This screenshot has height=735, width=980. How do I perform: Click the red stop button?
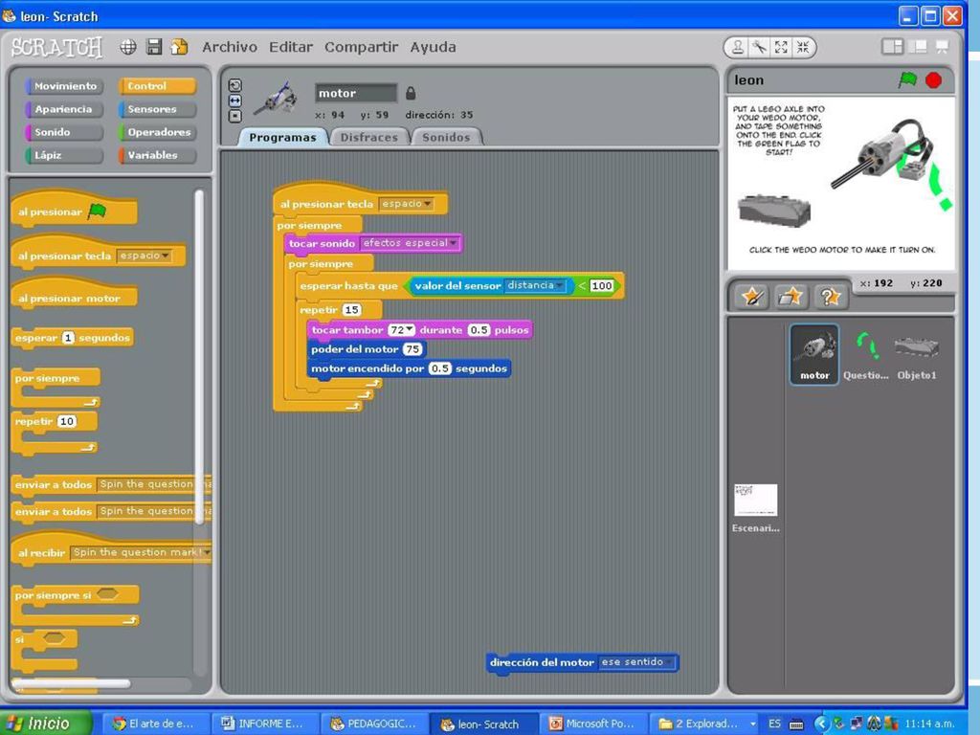pyautogui.click(x=934, y=80)
